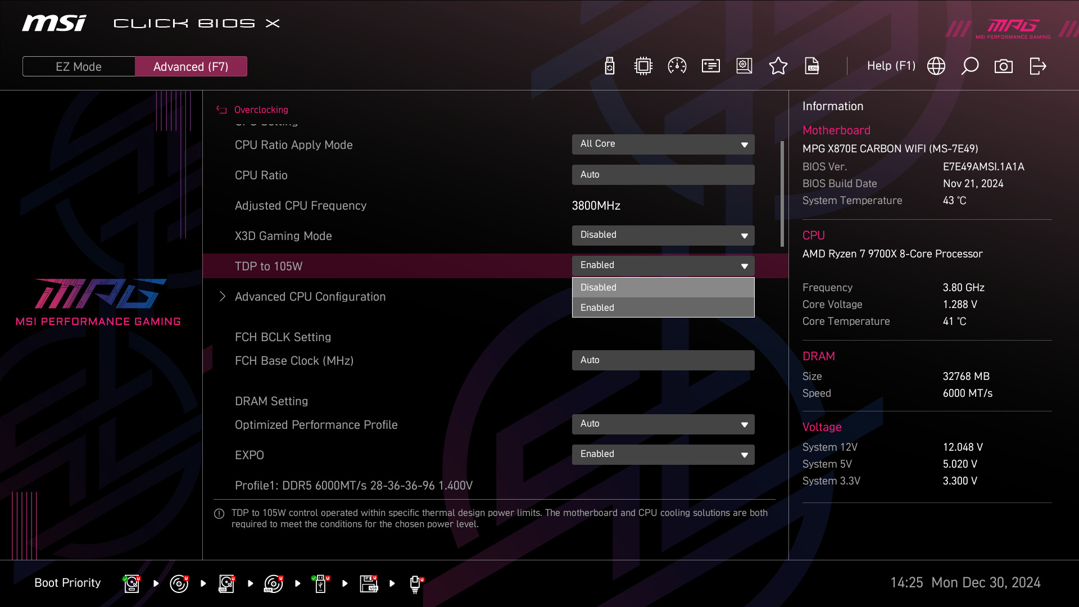Select the network cable boot device icon
Viewport: 1079px width, 607px height.
416,584
